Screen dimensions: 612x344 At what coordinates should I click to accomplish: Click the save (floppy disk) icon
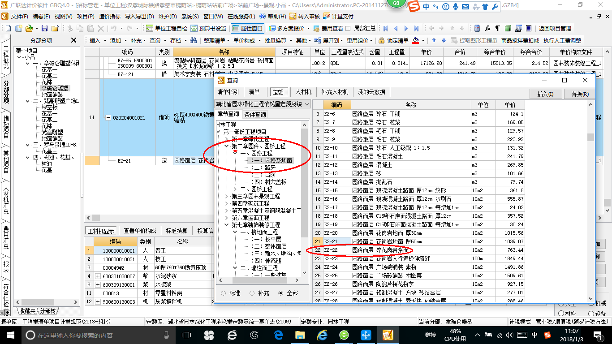(45, 28)
